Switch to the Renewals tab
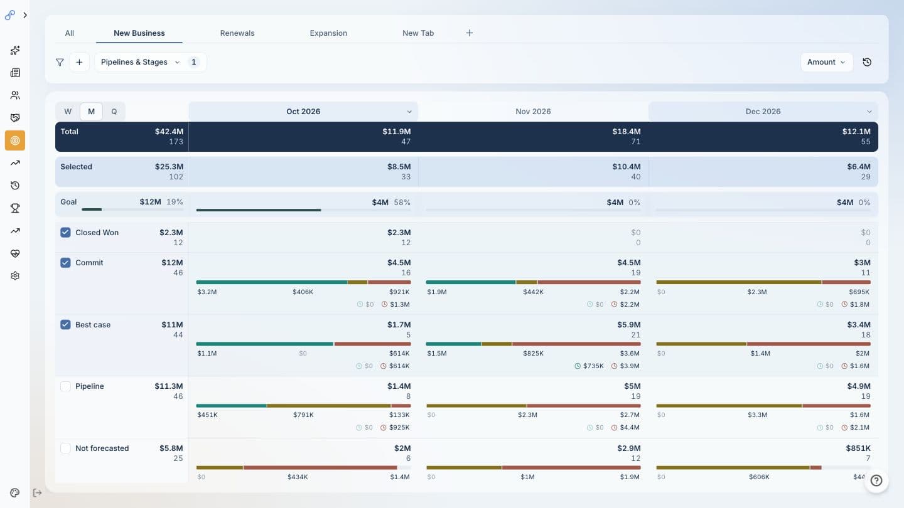This screenshot has width=904, height=508. tap(237, 33)
